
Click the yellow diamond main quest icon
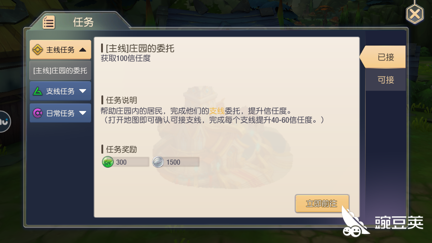pos(37,49)
